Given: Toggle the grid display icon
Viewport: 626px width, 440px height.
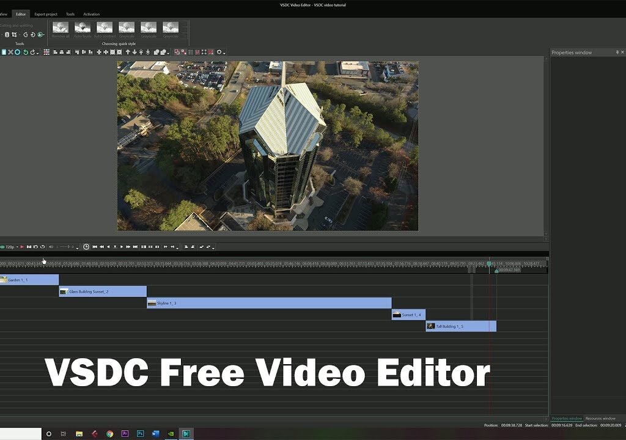Looking at the screenshot, I should (191, 52).
